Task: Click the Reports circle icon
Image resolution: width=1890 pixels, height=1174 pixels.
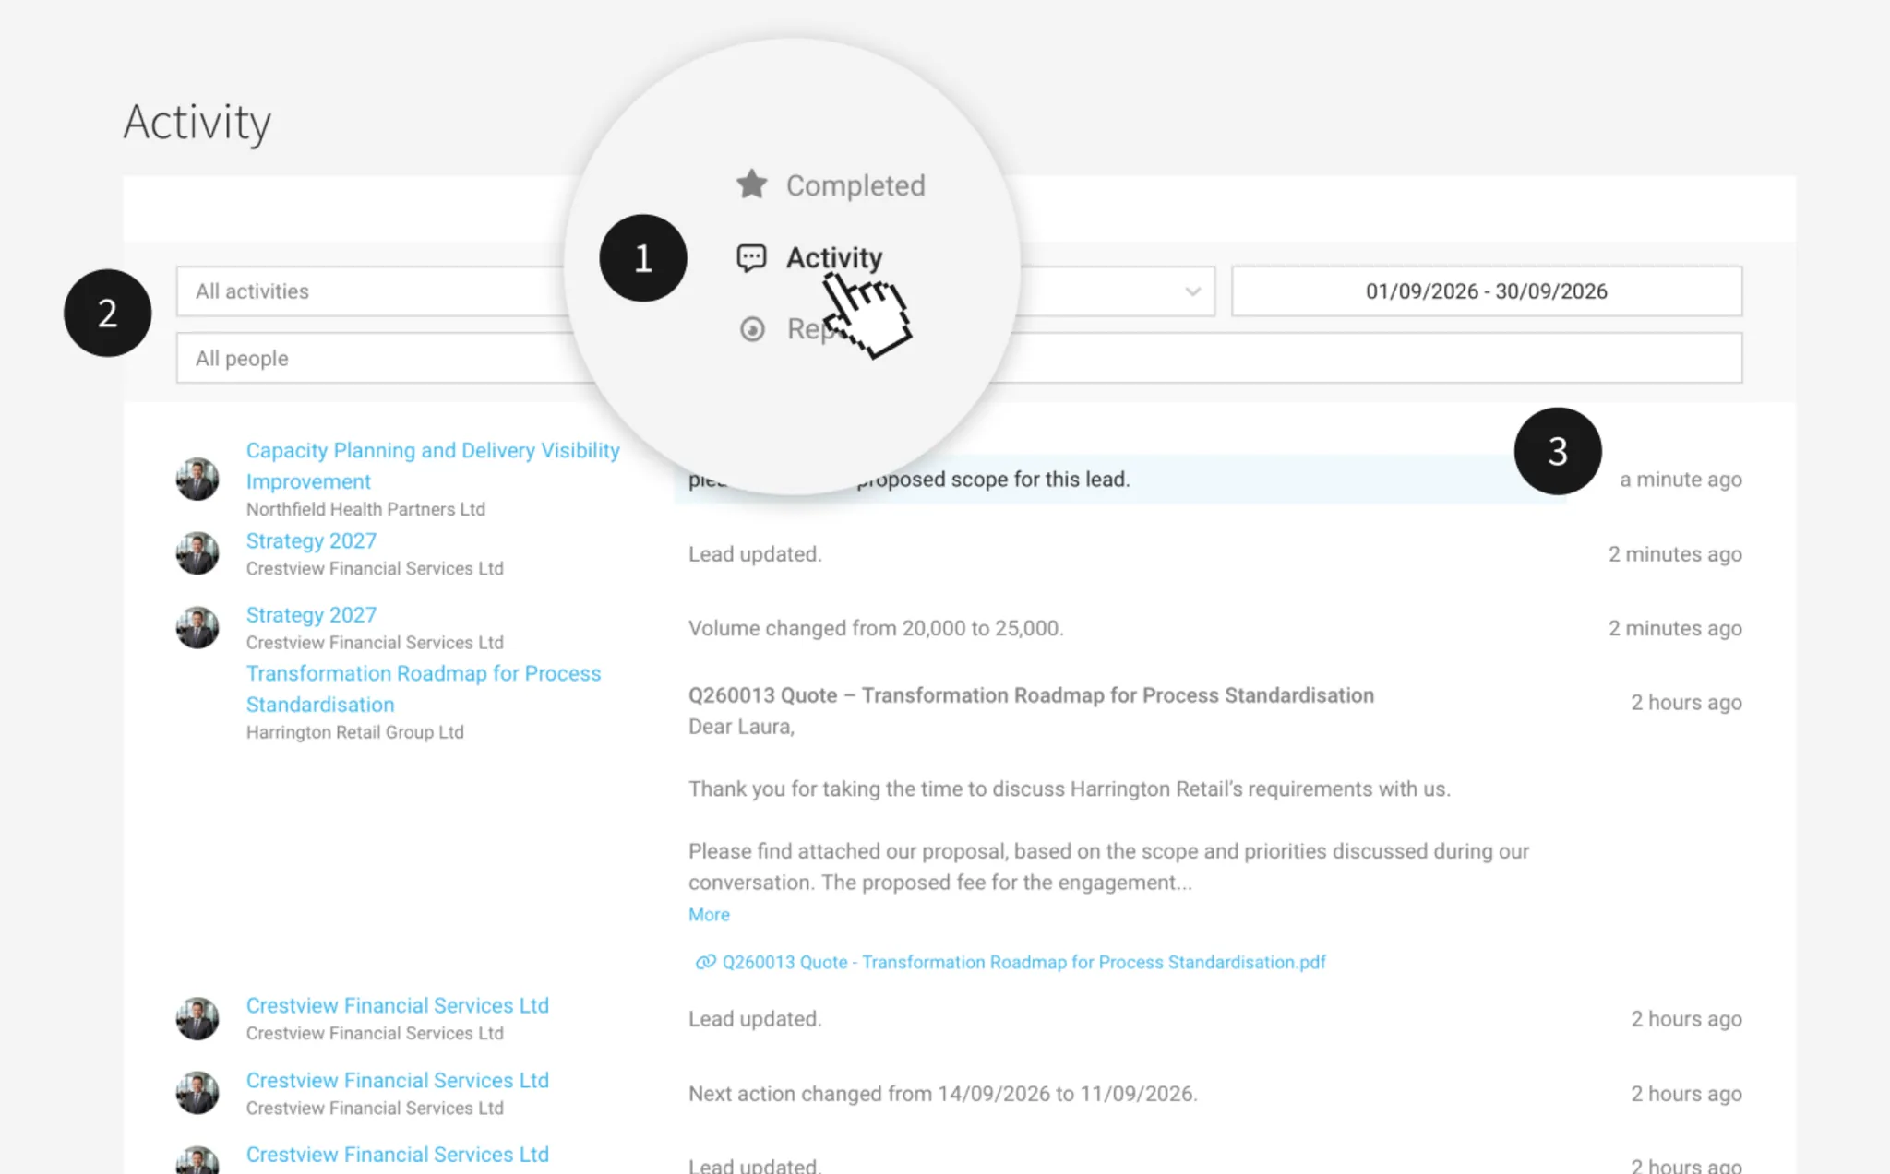Action: tap(752, 329)
